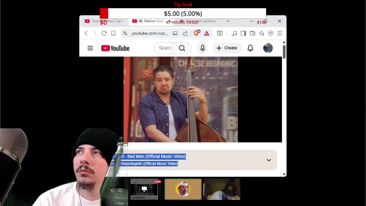Open YouTube notifications bell
Image resolution: width=366 pixels, height=206 pixels.
click(250, 48)
